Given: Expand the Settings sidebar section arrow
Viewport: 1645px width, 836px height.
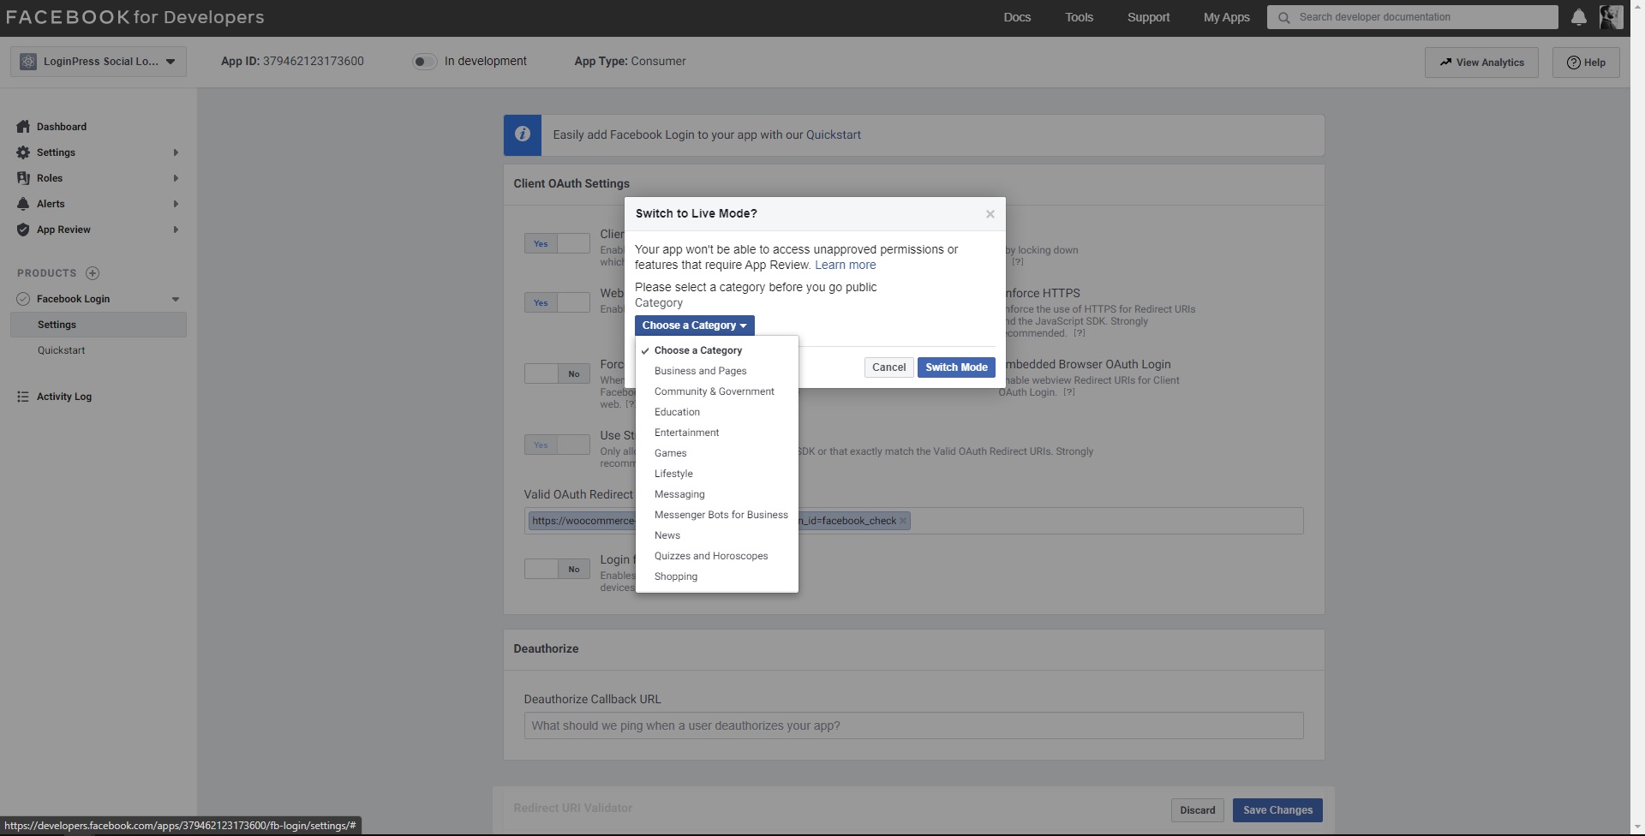Looking at the screenshot, I should [176, 152].
